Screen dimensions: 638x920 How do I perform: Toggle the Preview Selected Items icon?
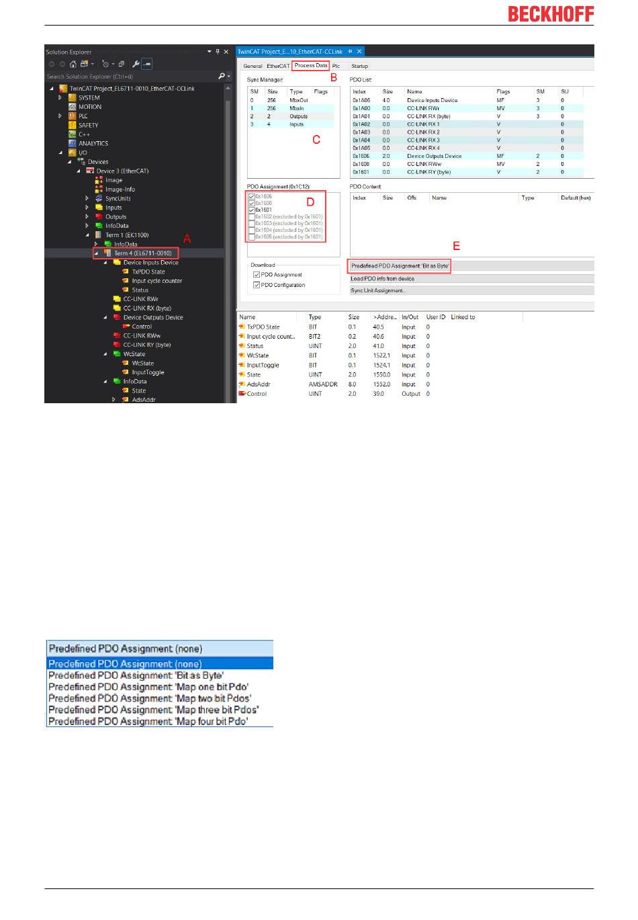[147, 64]
